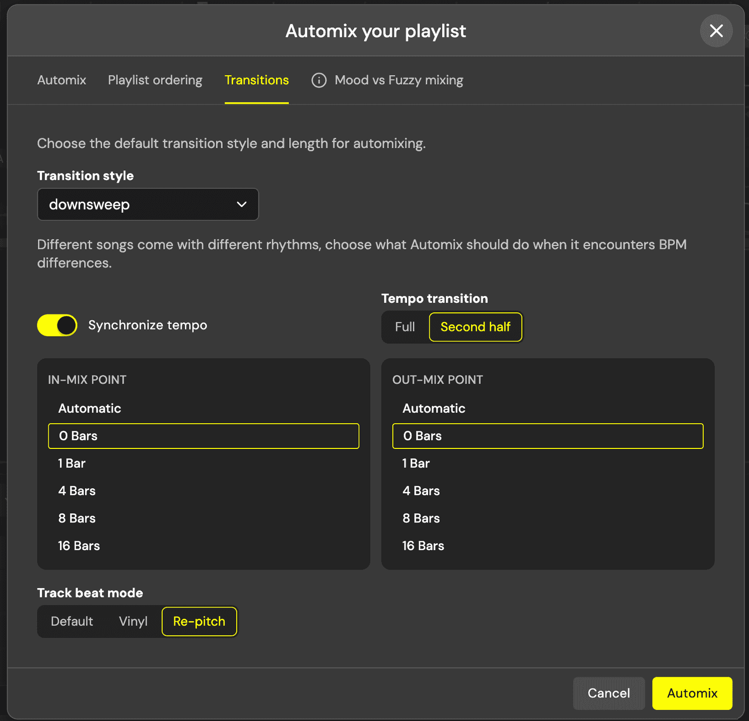Image resolution: width=749 pixels, height=721 pixels.
Task: Choose Second half tempo transition
Action: click(475, 327)
